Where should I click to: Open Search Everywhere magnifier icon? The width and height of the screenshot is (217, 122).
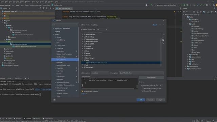point(214,5)
